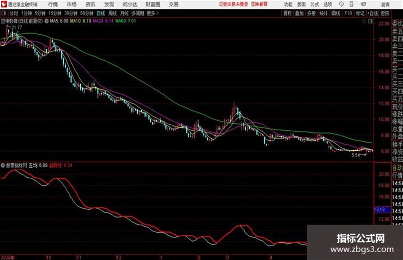Switch to 5分钟 period tab
This screenshot has height=260, width=403.
click(40, 13)
